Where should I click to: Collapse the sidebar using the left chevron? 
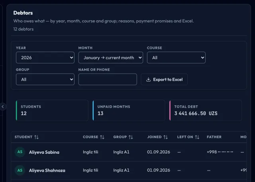[x=3, y=106]
